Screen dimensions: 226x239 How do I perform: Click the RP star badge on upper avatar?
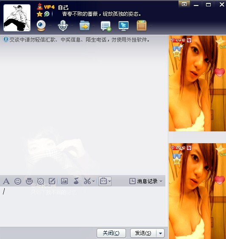177,51
